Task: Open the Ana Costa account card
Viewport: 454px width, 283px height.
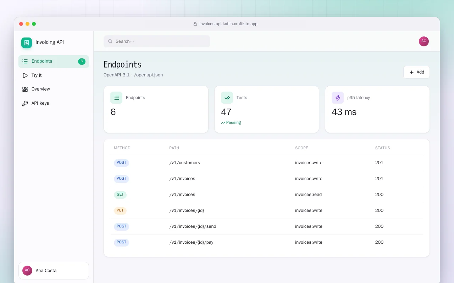Action: (x=54, y=271)
